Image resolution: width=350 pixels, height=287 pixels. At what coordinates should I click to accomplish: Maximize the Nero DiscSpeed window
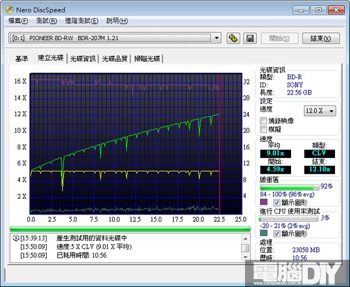pyautogui.click(x=318, y=10)
